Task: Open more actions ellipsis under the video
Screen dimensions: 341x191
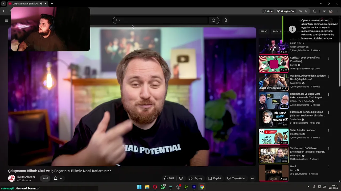Action: [253, 178]
